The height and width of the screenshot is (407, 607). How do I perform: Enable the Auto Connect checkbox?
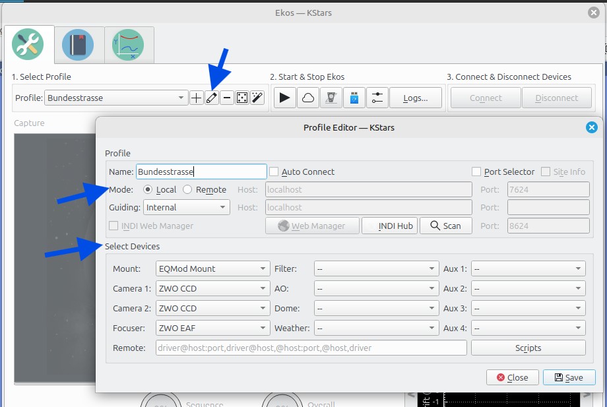point(274,172)
